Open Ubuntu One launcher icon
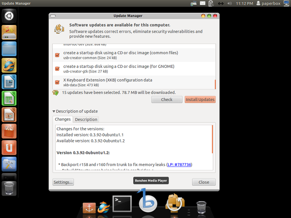This screenshot has height=218, width=291. click(9, 148)
